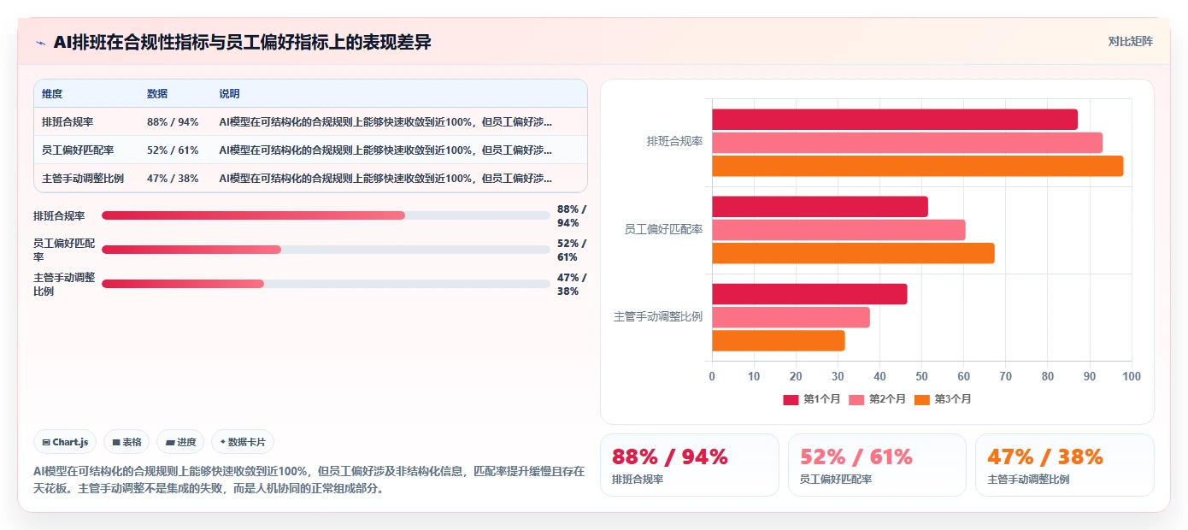Click the 第2个月 legend pink swatch
Image resolution: width=1188 pixels, height=530 pixels.
tap(856, 399)
